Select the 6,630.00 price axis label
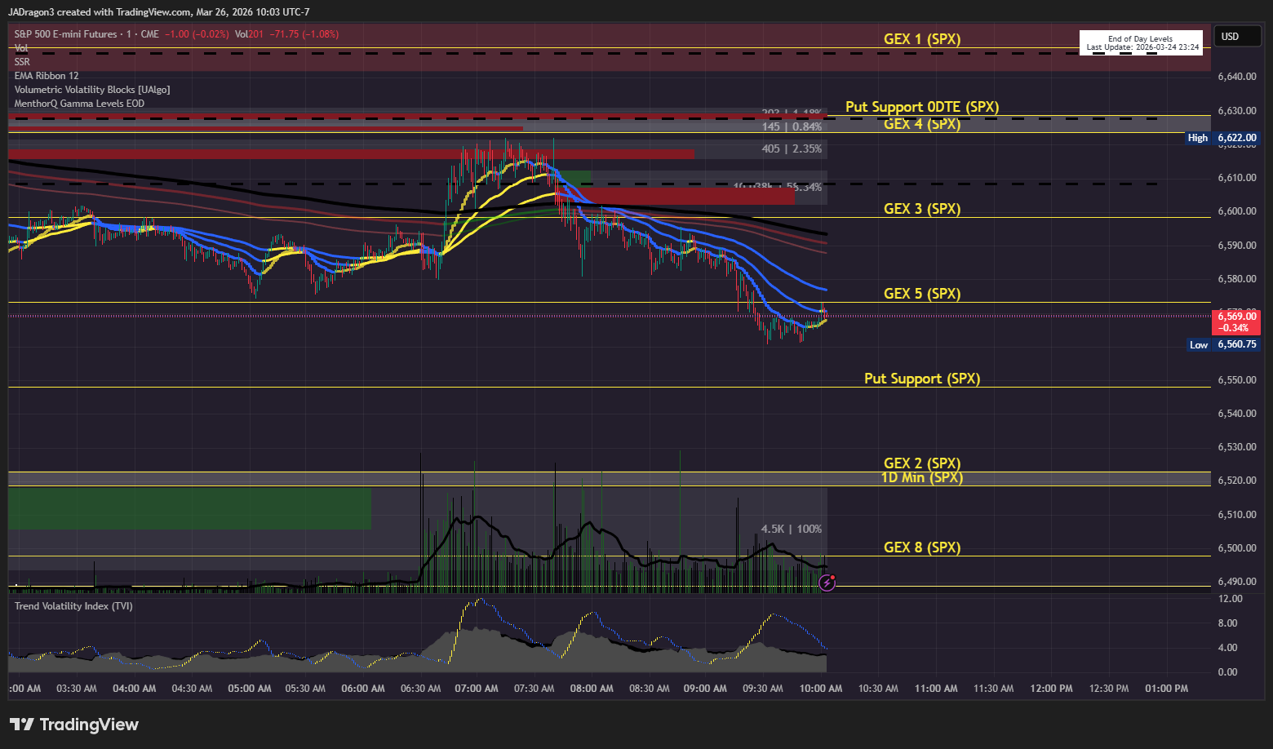 [x=1237, y=111]
